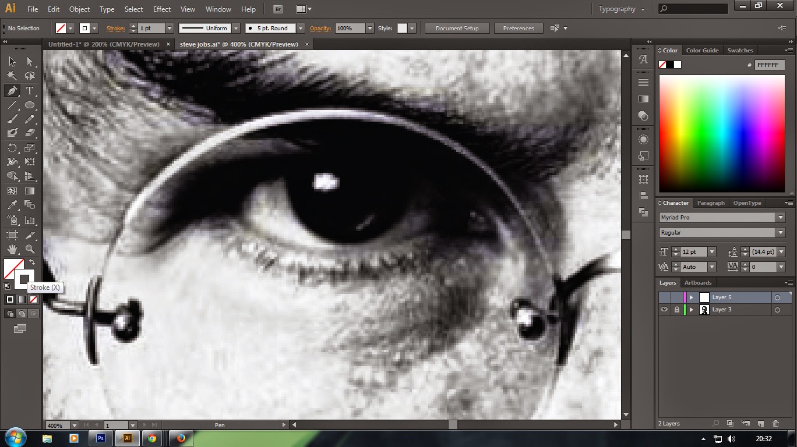Select the Symbol Sprayer tool
The width and height of the screenshot is (797, 447).
(x=12, y=221)
